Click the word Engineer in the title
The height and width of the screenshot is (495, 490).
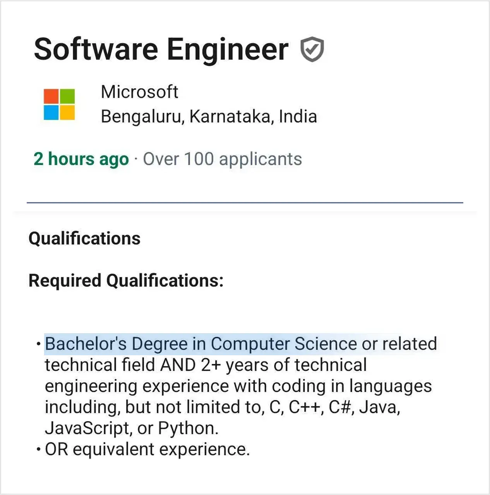click(x=228, y=50)
